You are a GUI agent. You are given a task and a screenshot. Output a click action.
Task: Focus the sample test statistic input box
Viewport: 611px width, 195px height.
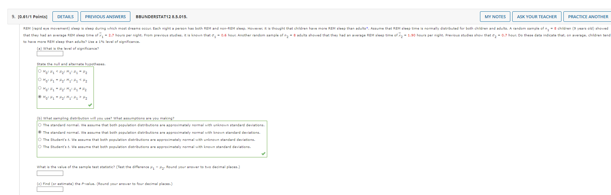coord(50,173)
